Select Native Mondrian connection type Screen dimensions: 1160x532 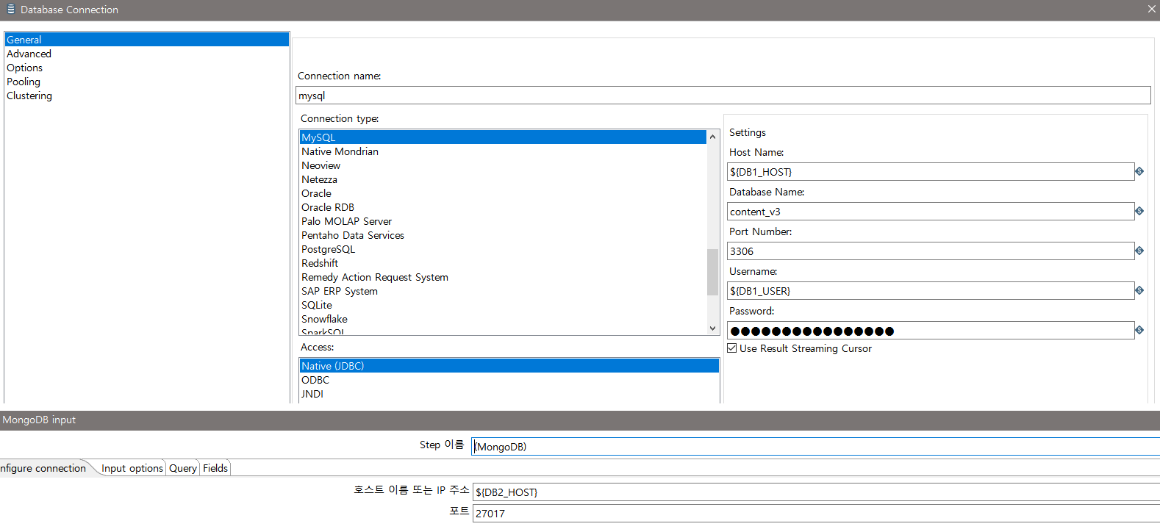[x=503, y=151]
